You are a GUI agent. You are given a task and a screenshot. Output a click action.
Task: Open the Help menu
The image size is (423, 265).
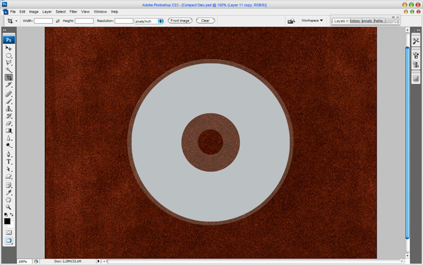click(x=114, y=12)
